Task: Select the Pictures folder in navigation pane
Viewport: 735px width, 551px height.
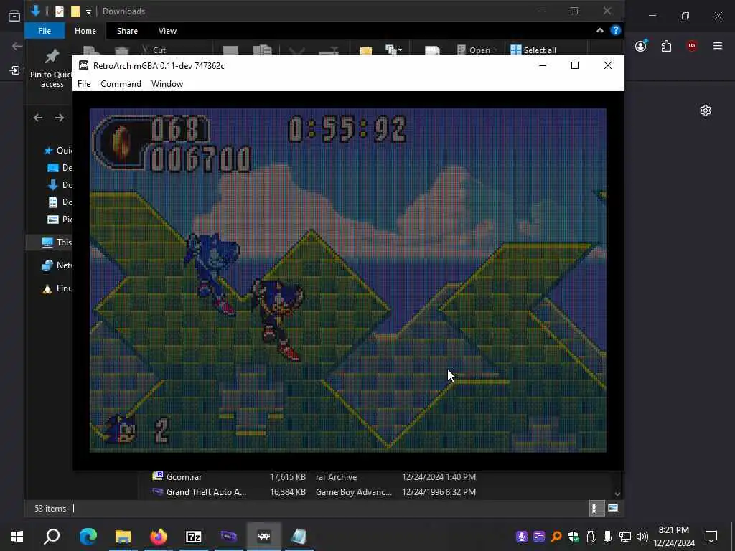Action: pos(60,220)
